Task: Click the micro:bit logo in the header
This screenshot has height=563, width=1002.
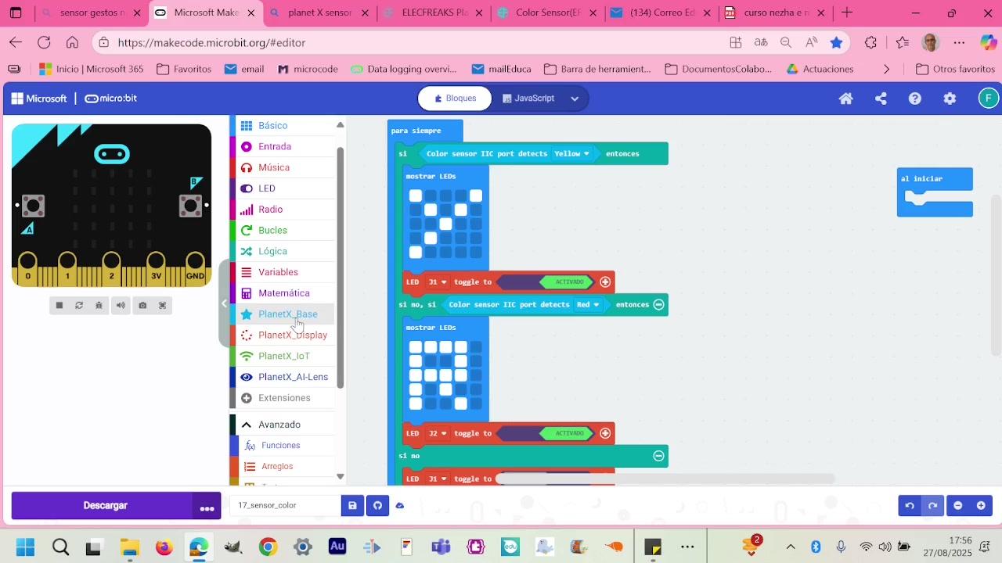Action: click(x=110, y=99)
